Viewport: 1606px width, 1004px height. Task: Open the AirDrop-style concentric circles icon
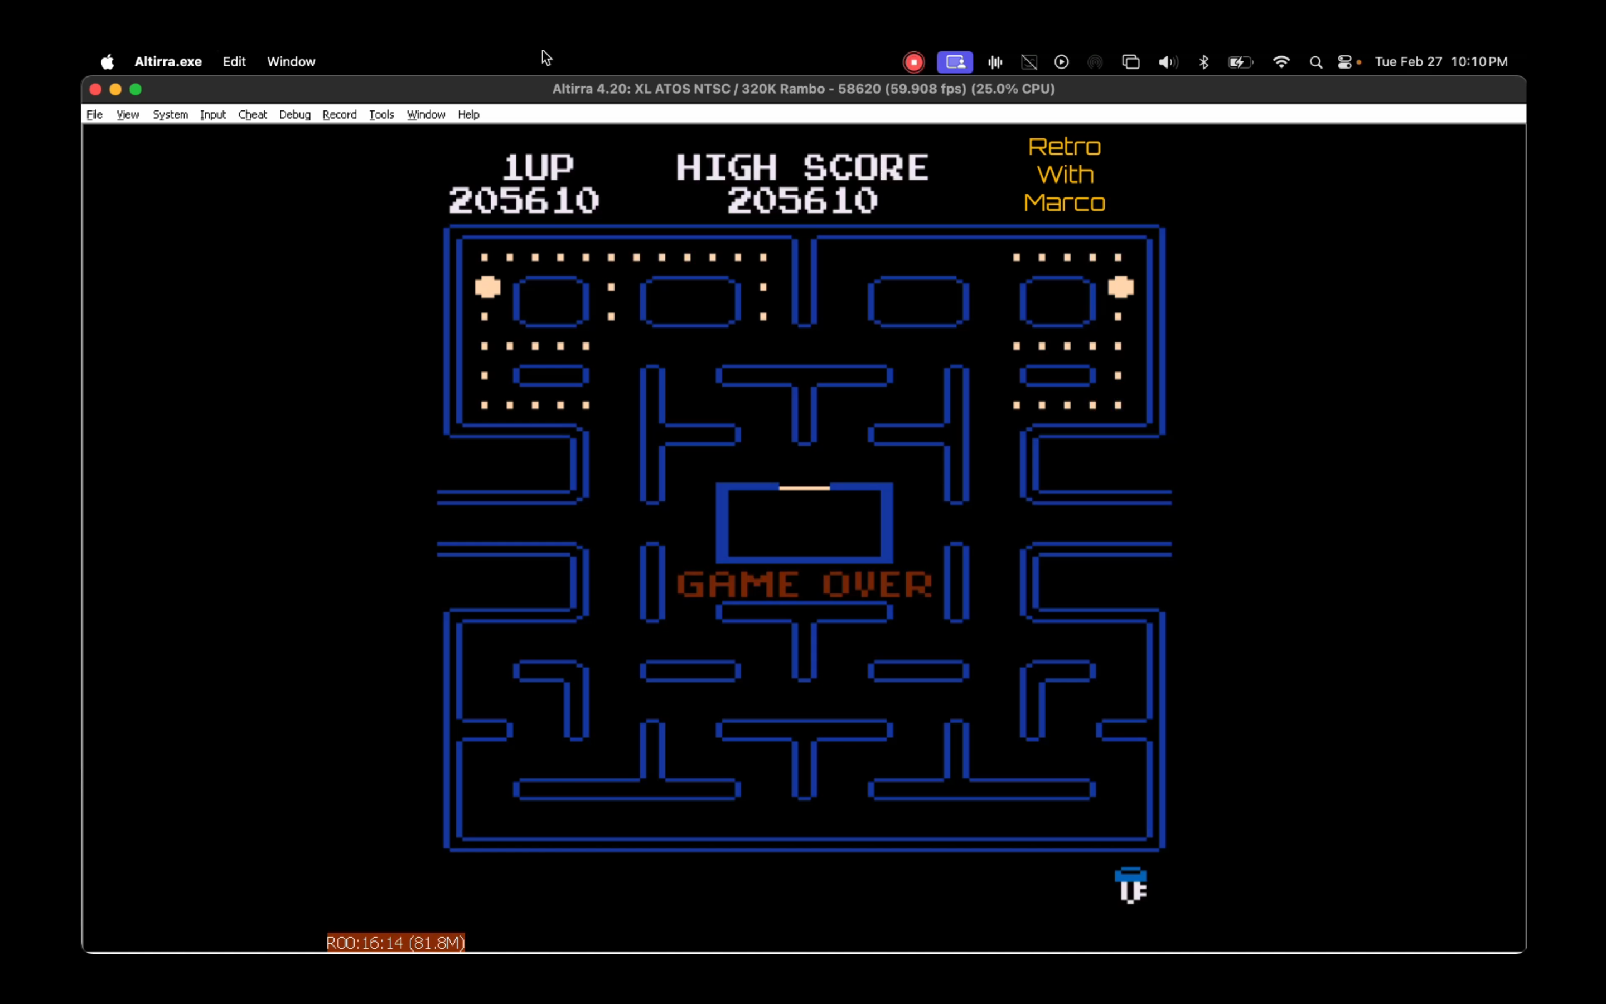[1095, 62]
